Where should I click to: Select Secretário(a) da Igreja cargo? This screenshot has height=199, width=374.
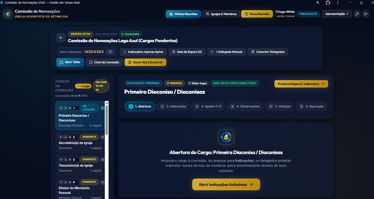(80, 143)
